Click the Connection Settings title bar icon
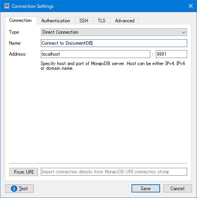The height and width of the screenshot is (198, 197). [7, 6]
